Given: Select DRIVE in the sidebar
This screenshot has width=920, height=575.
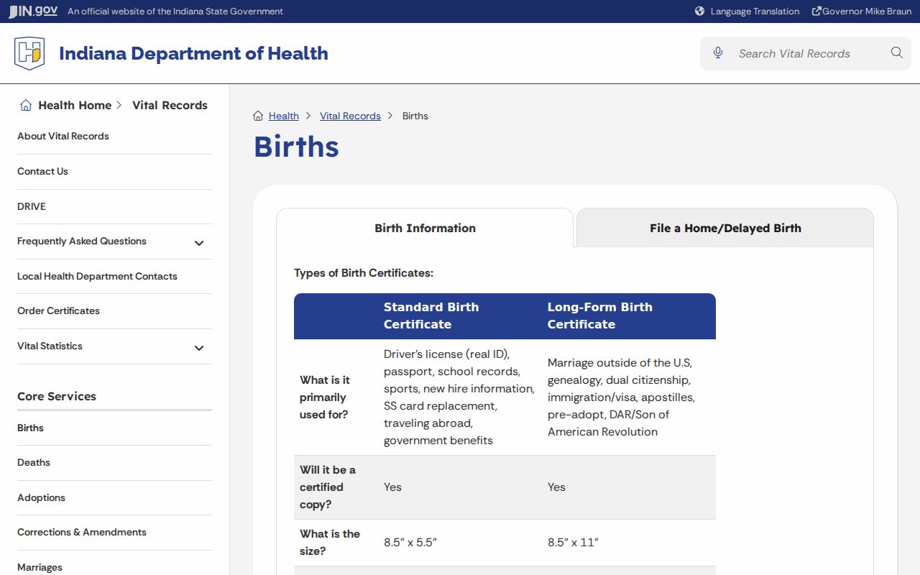Looking at the screenshot, I should tap(32, 206).
